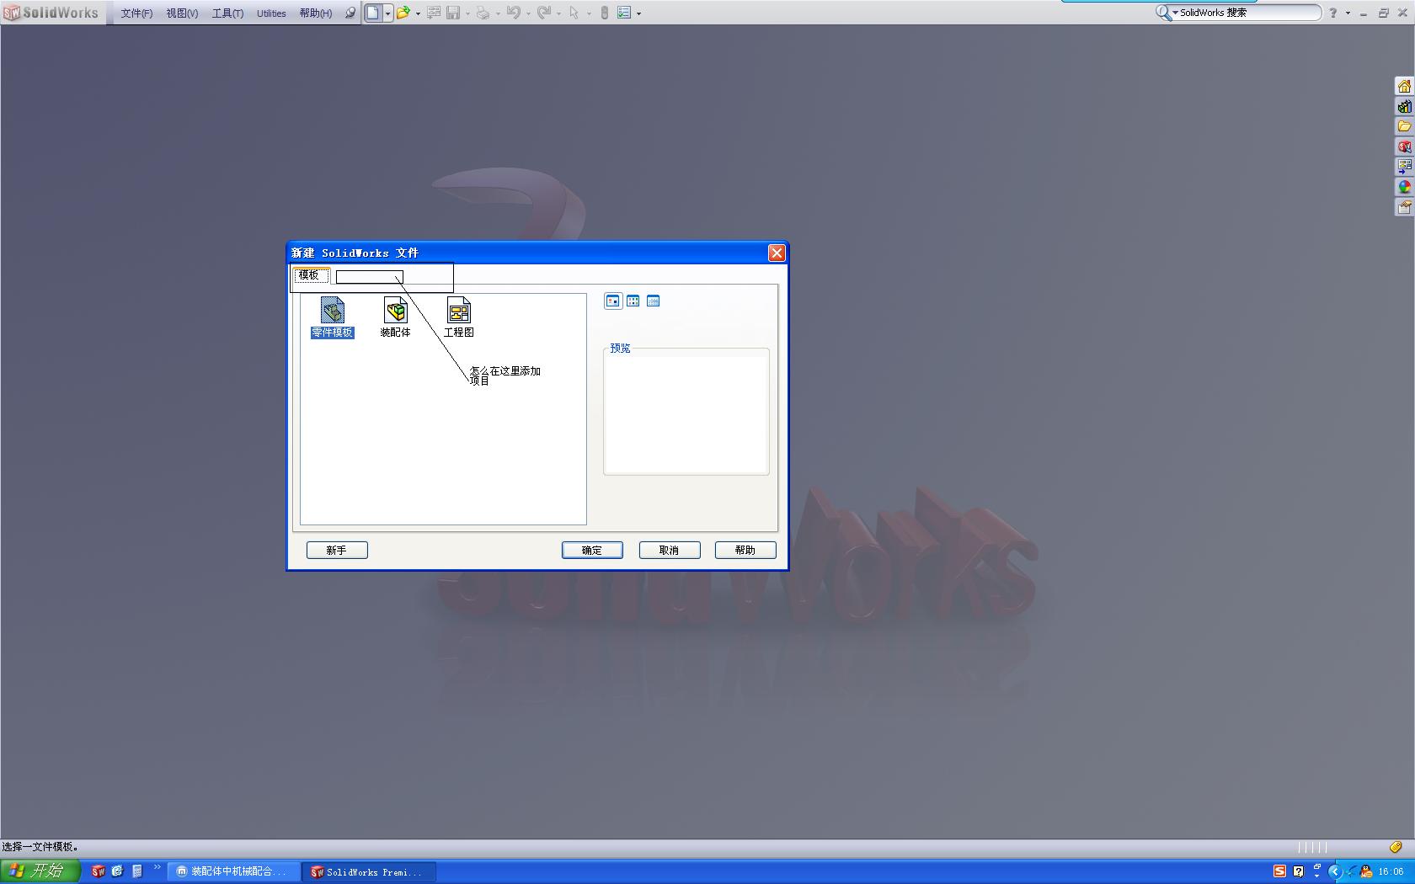Expand the Select tool dropdown arrow
This screenshot has height=884, width=1415.
(588, 13)
